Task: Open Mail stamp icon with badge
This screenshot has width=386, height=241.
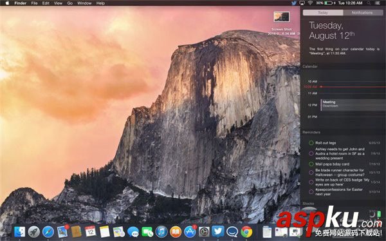Action: point(62,231)
